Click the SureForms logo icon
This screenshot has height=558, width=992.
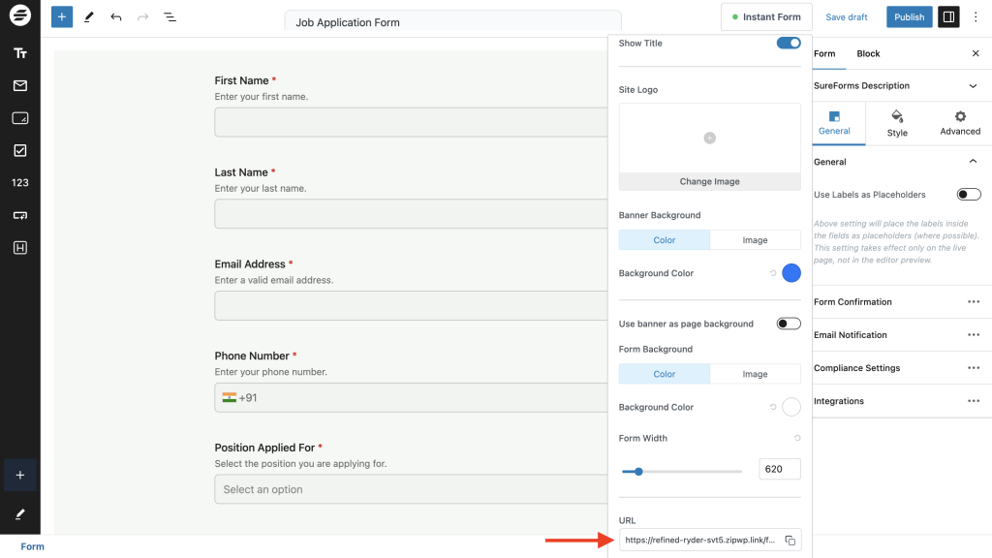point(19,16)
